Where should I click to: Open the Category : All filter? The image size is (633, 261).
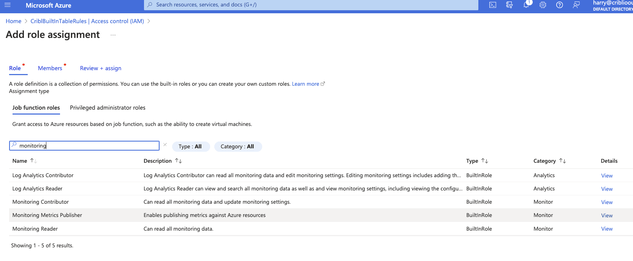[237, 146]
